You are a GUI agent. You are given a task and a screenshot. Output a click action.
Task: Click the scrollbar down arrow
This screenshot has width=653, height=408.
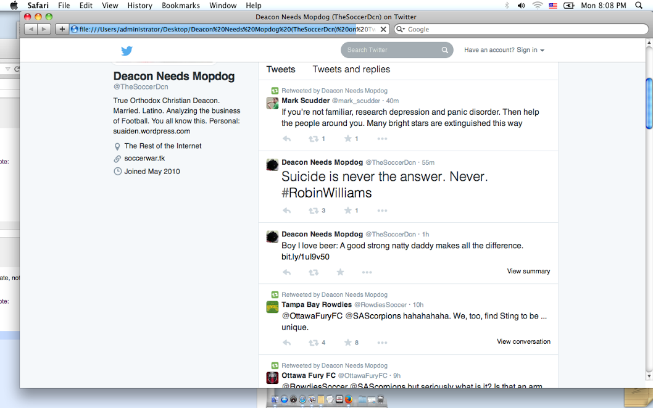pos(649,376)
